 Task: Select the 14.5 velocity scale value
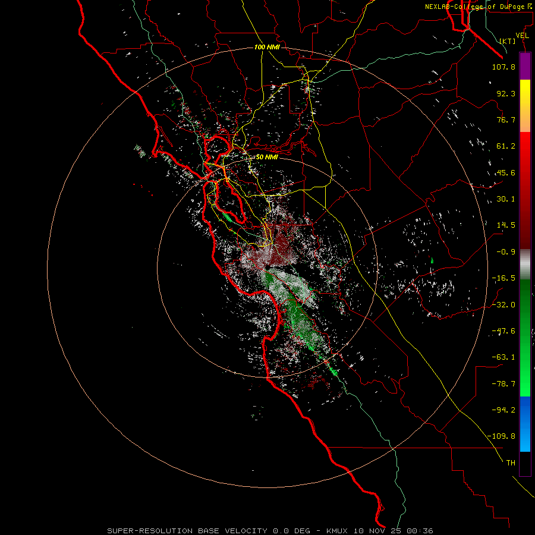(506, 225)
